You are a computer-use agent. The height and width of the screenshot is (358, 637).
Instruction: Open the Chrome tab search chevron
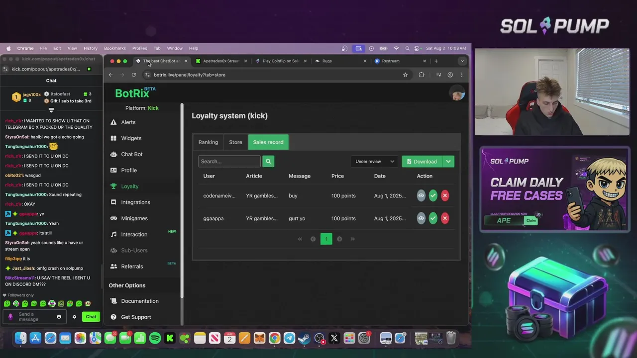[x=462, y=61]
